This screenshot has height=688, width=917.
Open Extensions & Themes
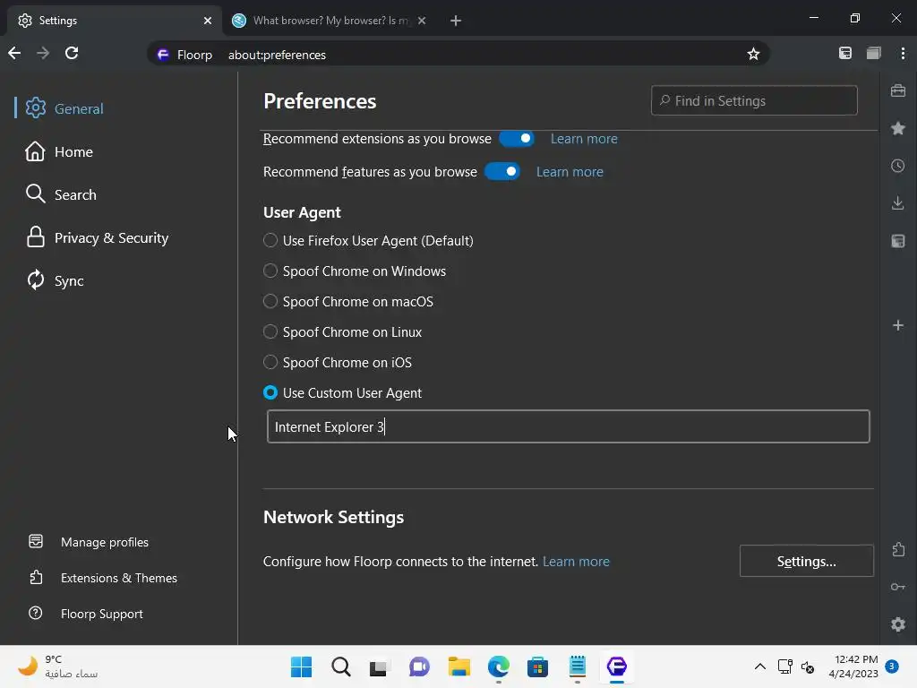pyautogui.click(x=102, y=578)
